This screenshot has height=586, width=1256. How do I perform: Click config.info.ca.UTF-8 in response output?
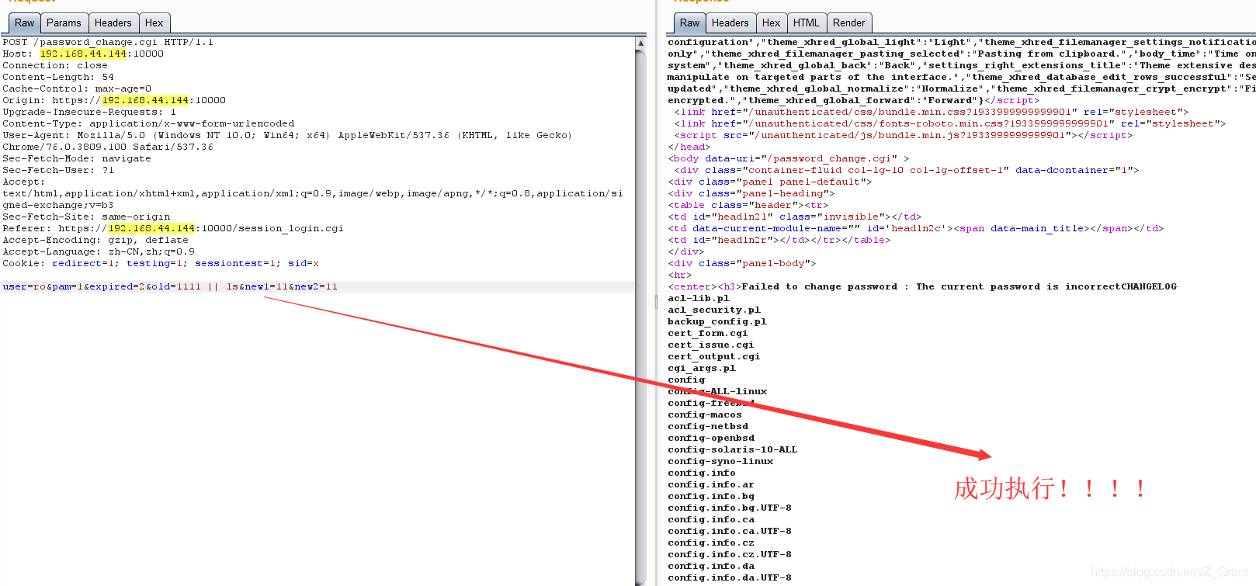tap(730, 531)
